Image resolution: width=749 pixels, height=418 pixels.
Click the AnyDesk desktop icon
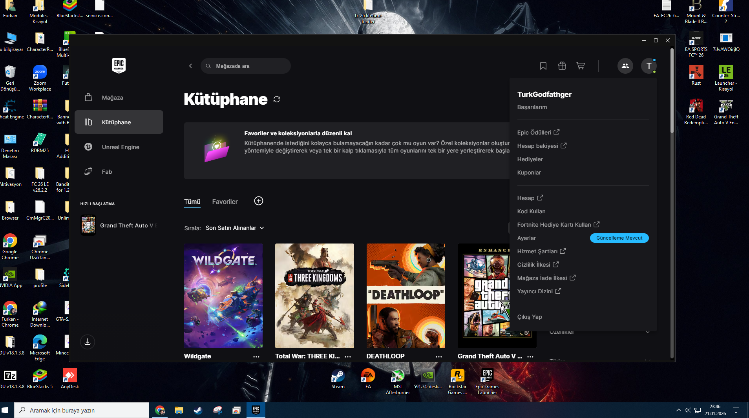coord(70,379)
